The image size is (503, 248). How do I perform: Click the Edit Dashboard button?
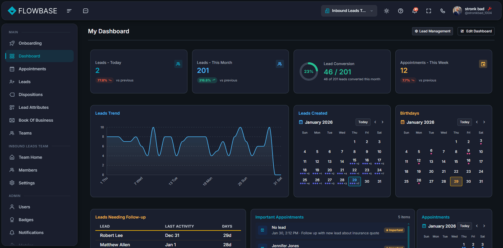pos(476,31)
